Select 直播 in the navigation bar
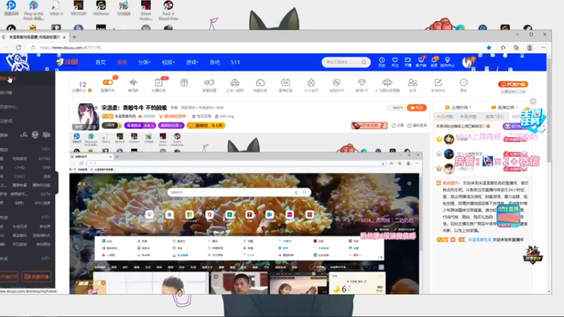The image size is (564, 317). [x=122, y=62]
